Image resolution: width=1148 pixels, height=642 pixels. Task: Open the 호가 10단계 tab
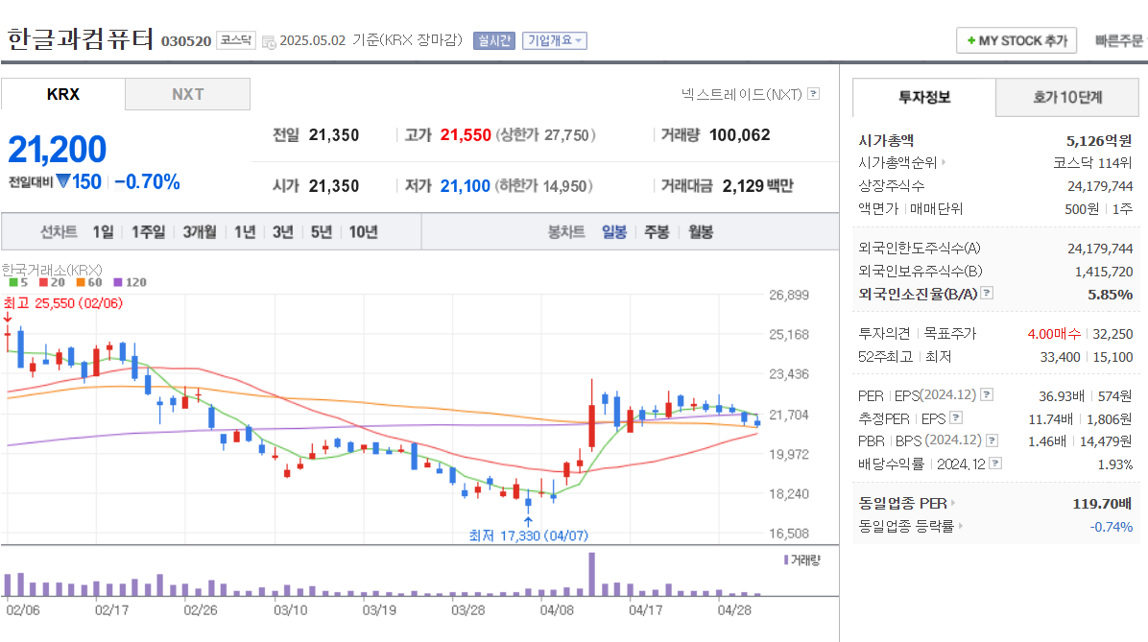pos(1066,97)
